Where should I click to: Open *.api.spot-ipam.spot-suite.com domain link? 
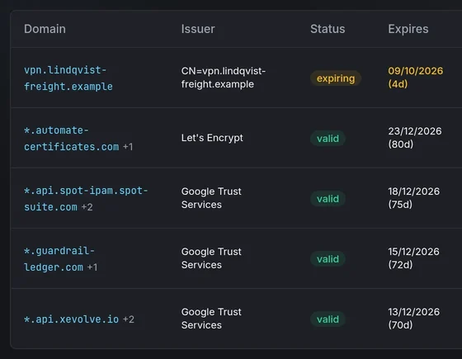pyautogui.click(x=86, y=198)
